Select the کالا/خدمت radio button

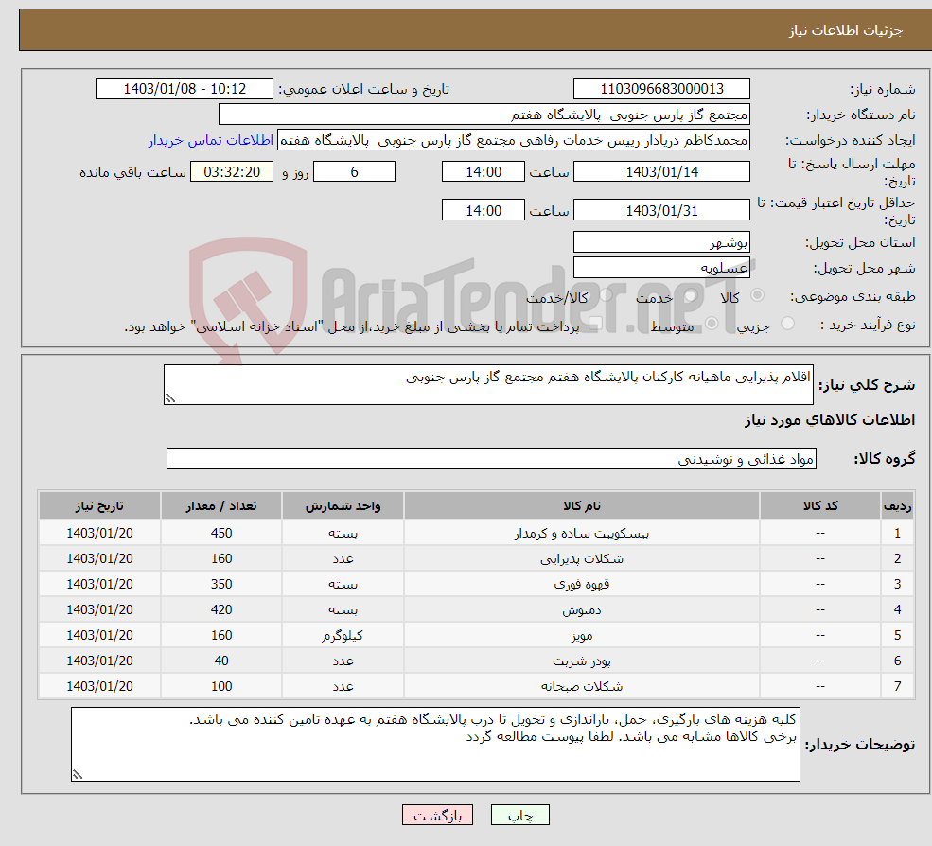pyautogui.click(x=606, y=295)
